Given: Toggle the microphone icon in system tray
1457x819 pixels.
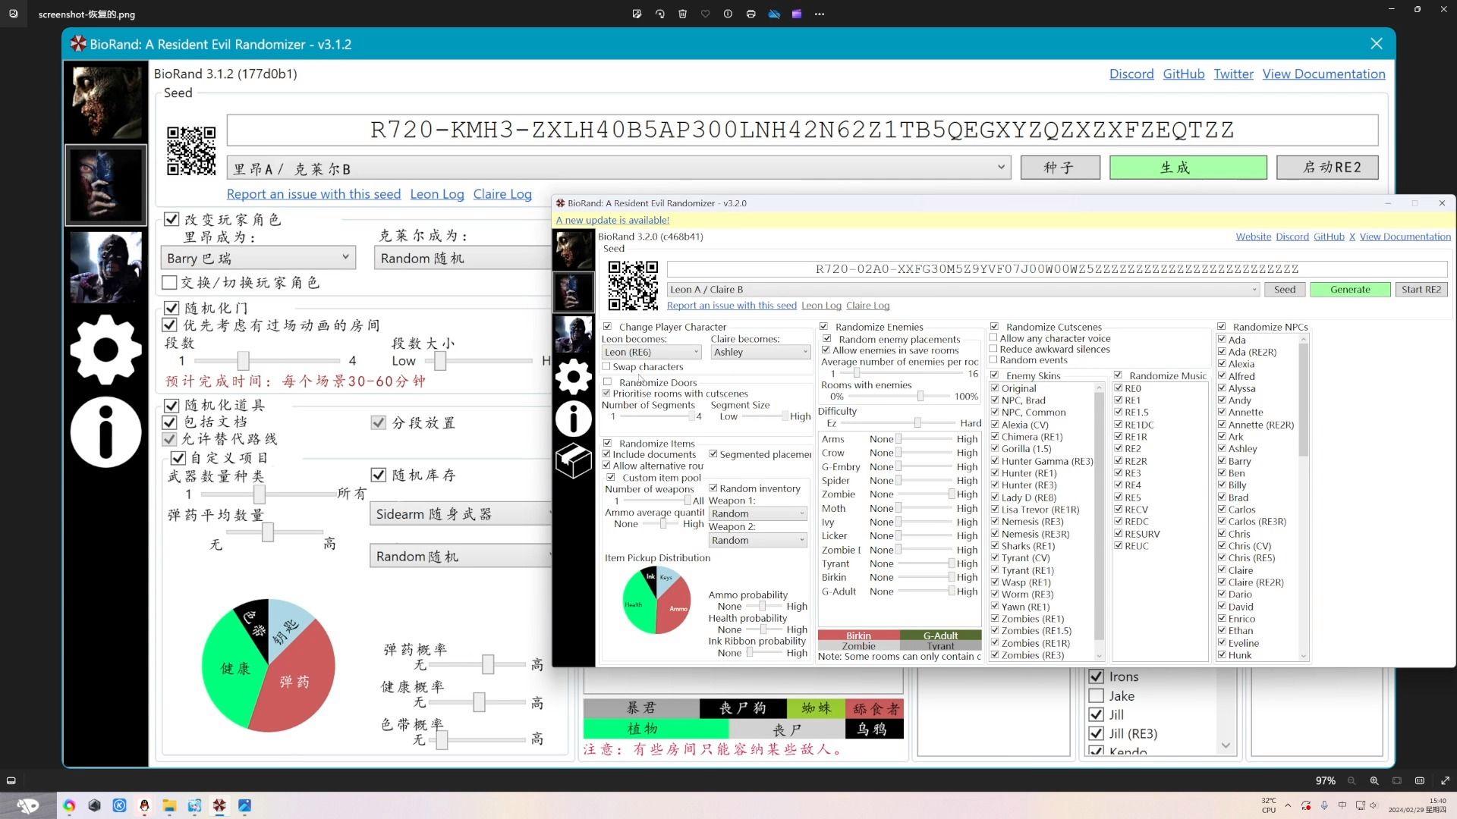Looking at the screenshot, I should click(1324, 805).
